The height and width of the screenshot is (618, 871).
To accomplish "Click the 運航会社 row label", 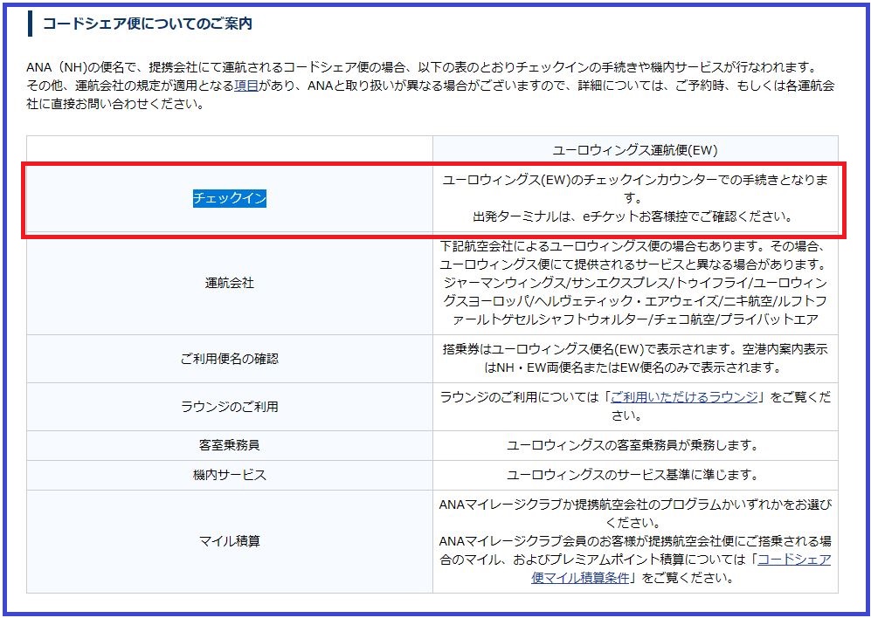I will click(x=230, y=284).
